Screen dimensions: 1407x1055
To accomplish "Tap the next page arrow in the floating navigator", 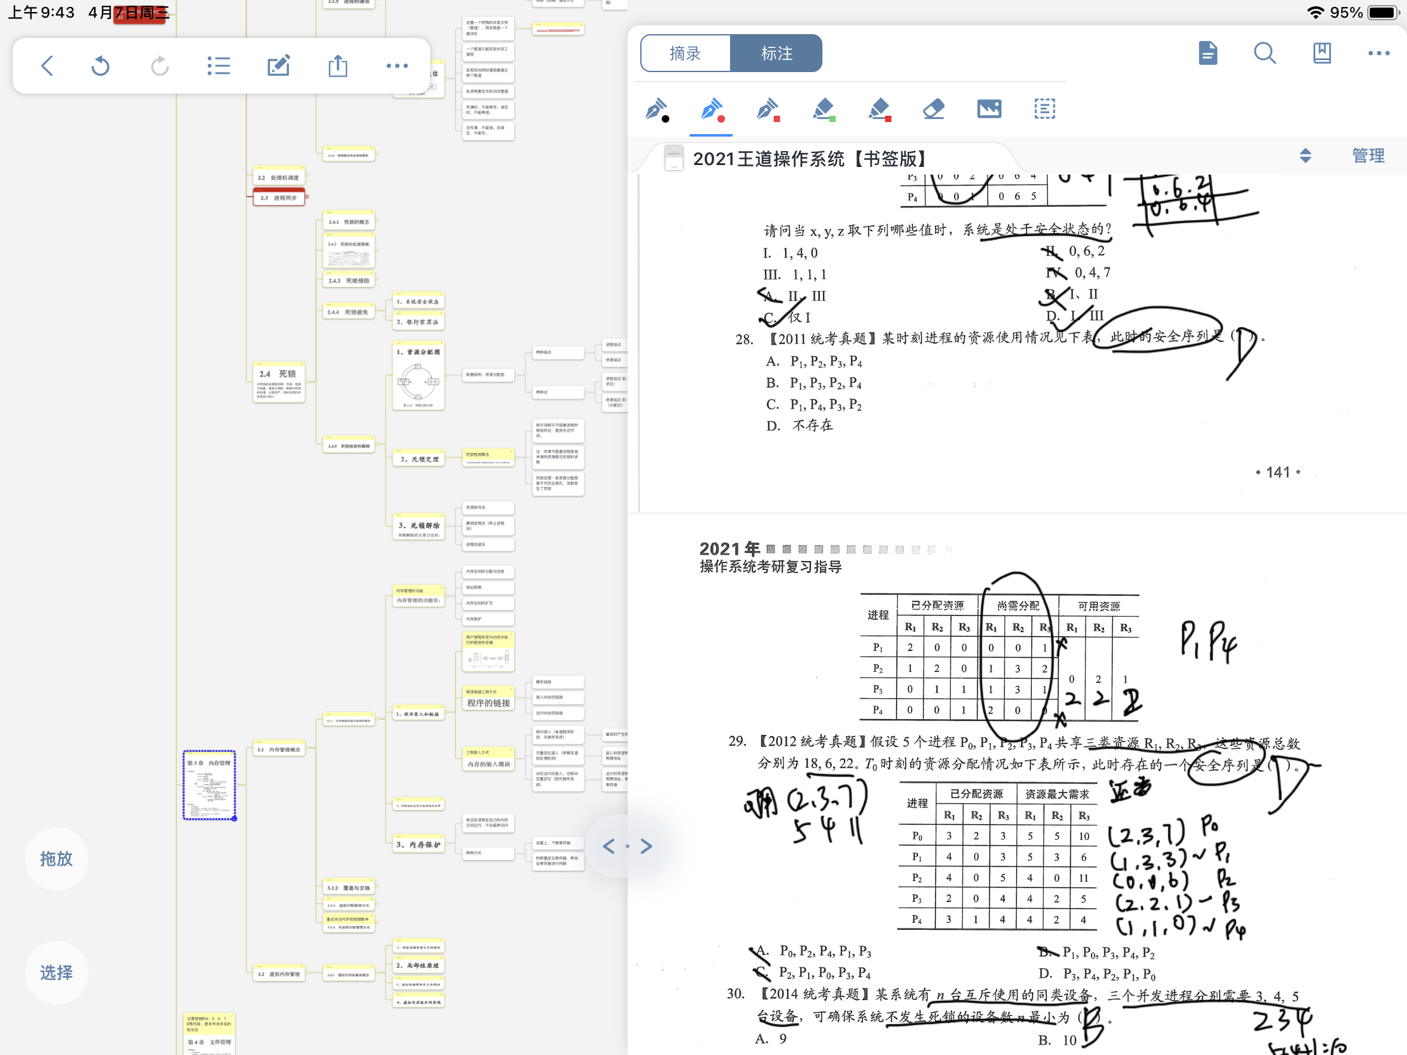I will coord(647,846).
